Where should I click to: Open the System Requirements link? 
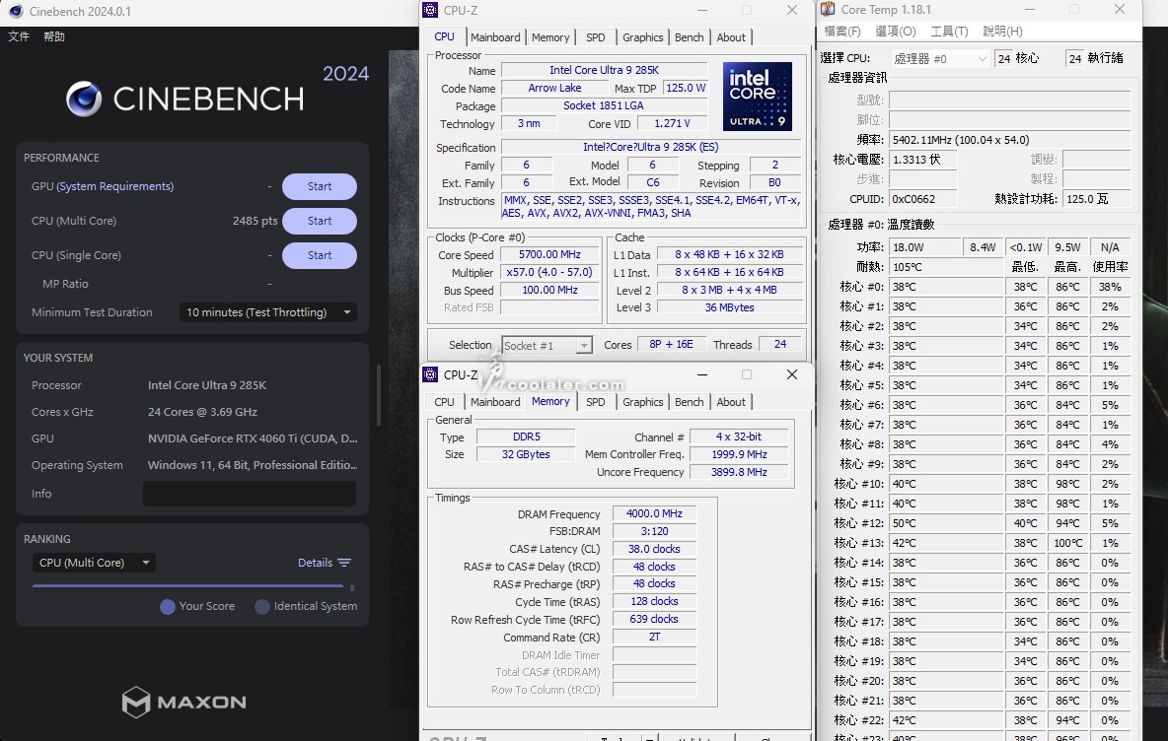114,186
